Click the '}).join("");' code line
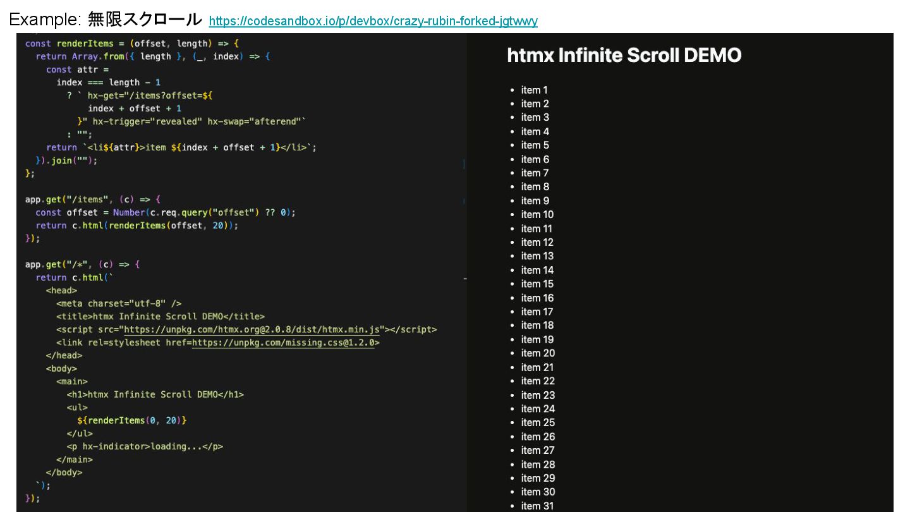 tap(67, 161)
